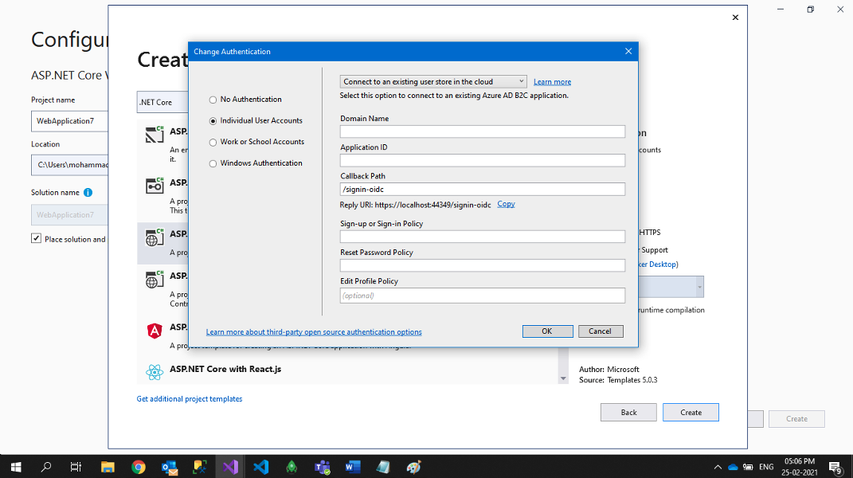The height and width of the screenshot is (478, 853).
Task: Choose Work or School Accounts option
Action: coord(213,143)
